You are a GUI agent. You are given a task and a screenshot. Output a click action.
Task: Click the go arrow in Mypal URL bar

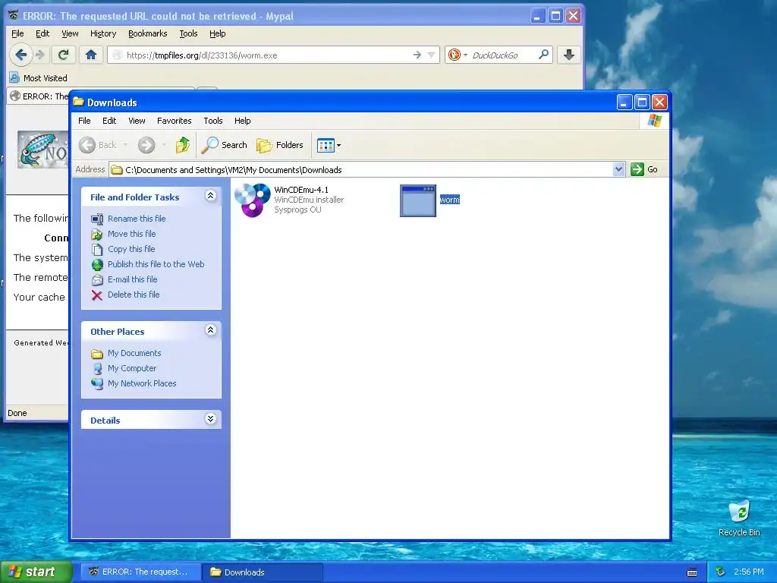coord(417,55)
